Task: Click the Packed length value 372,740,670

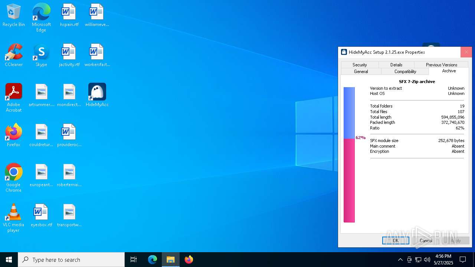Action: (x=453, y=122)
